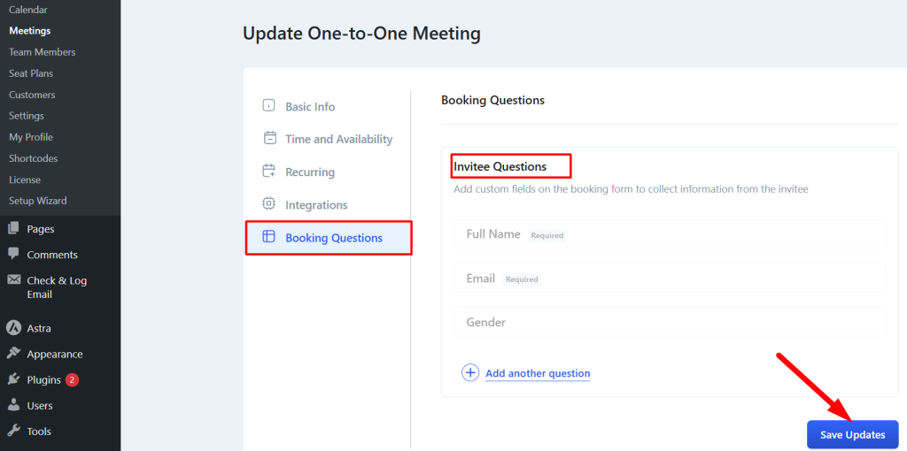Click the Basic Info icon

click(268, 106)
